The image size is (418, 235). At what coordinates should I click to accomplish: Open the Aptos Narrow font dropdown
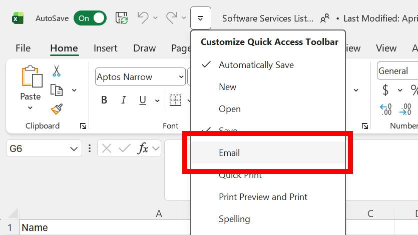click(x=181, y=77)
